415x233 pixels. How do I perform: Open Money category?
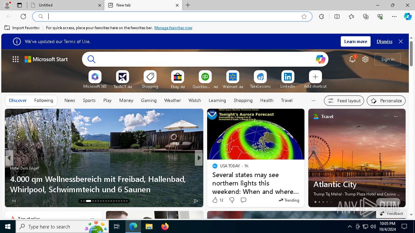click(x=126, y=101)
